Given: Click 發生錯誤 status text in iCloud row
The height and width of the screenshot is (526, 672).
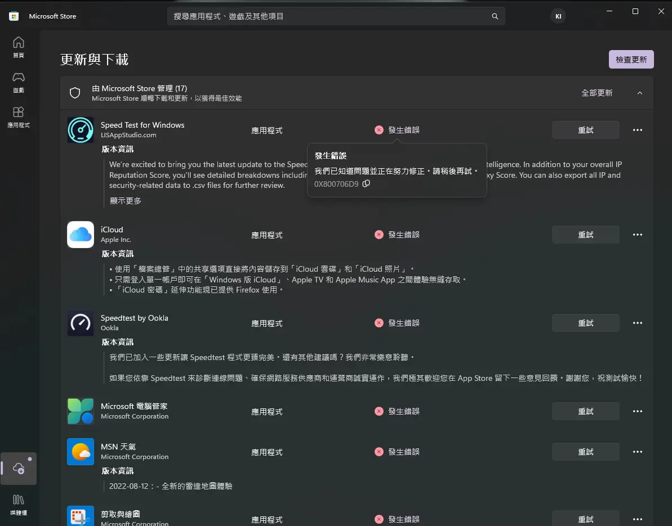Looking at the screenshot, I should 404,235.
